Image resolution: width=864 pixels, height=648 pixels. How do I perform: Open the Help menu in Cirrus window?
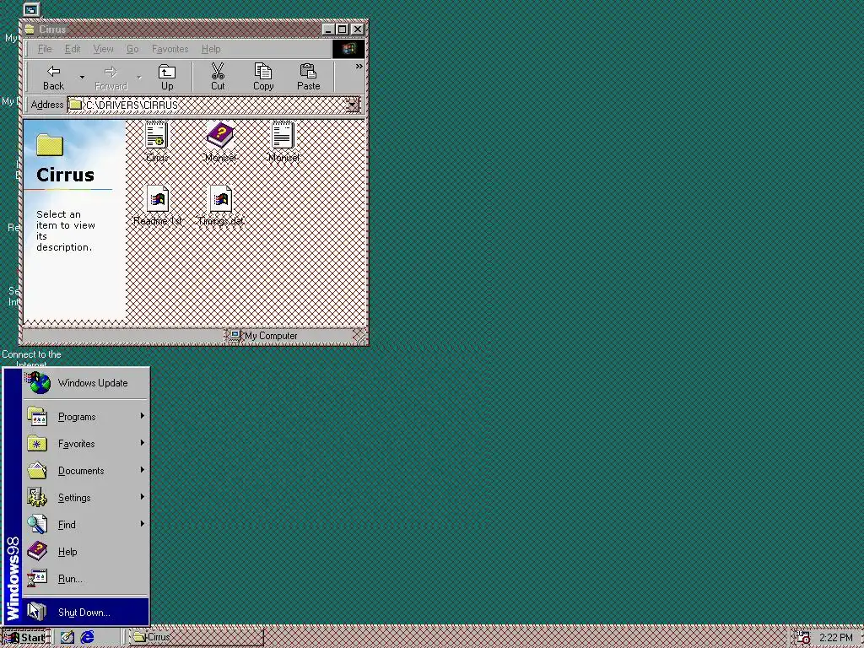coord(210,49)
